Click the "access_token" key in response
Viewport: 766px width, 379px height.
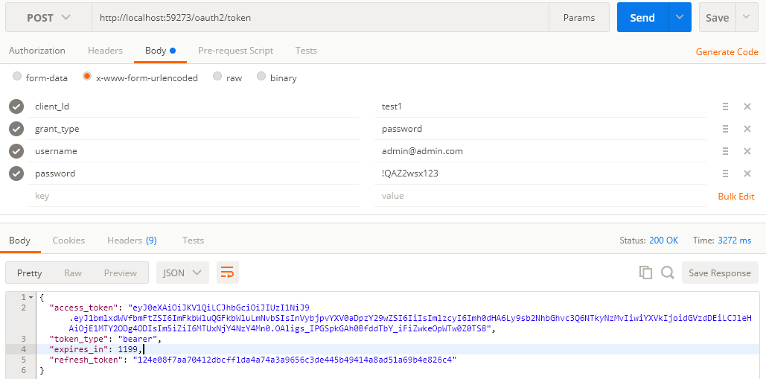tap(82, 308)
